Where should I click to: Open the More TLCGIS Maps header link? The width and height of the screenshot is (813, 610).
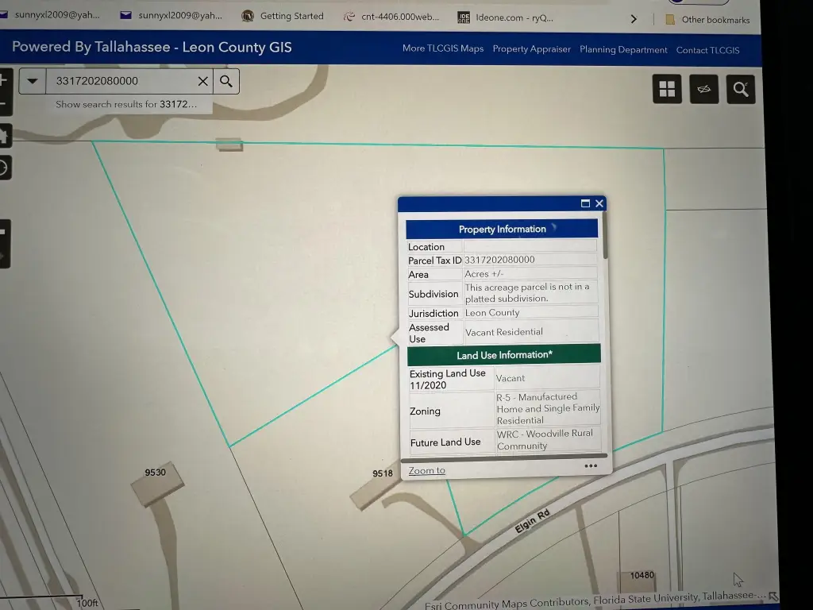[442, 48]
